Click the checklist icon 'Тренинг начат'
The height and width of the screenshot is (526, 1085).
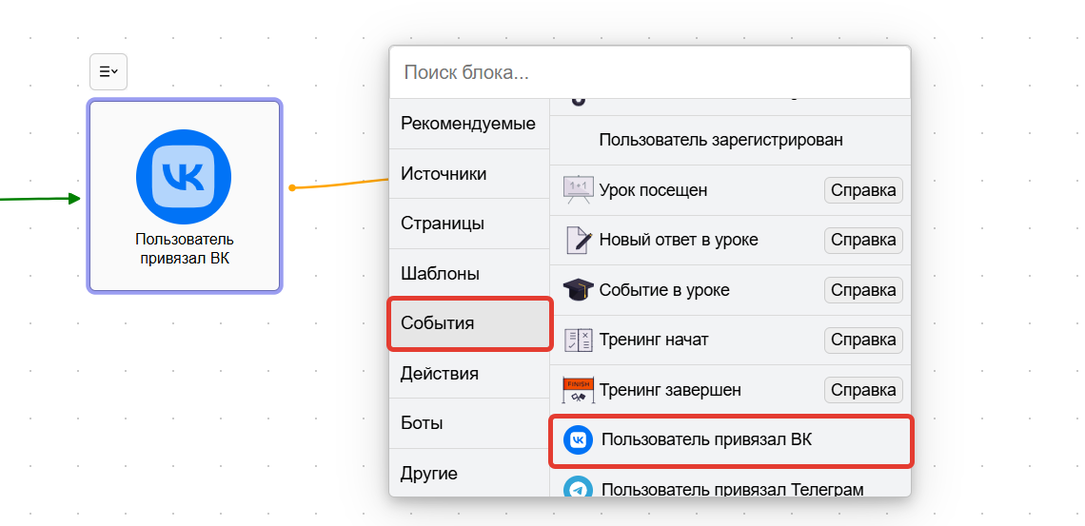(578, 340)
